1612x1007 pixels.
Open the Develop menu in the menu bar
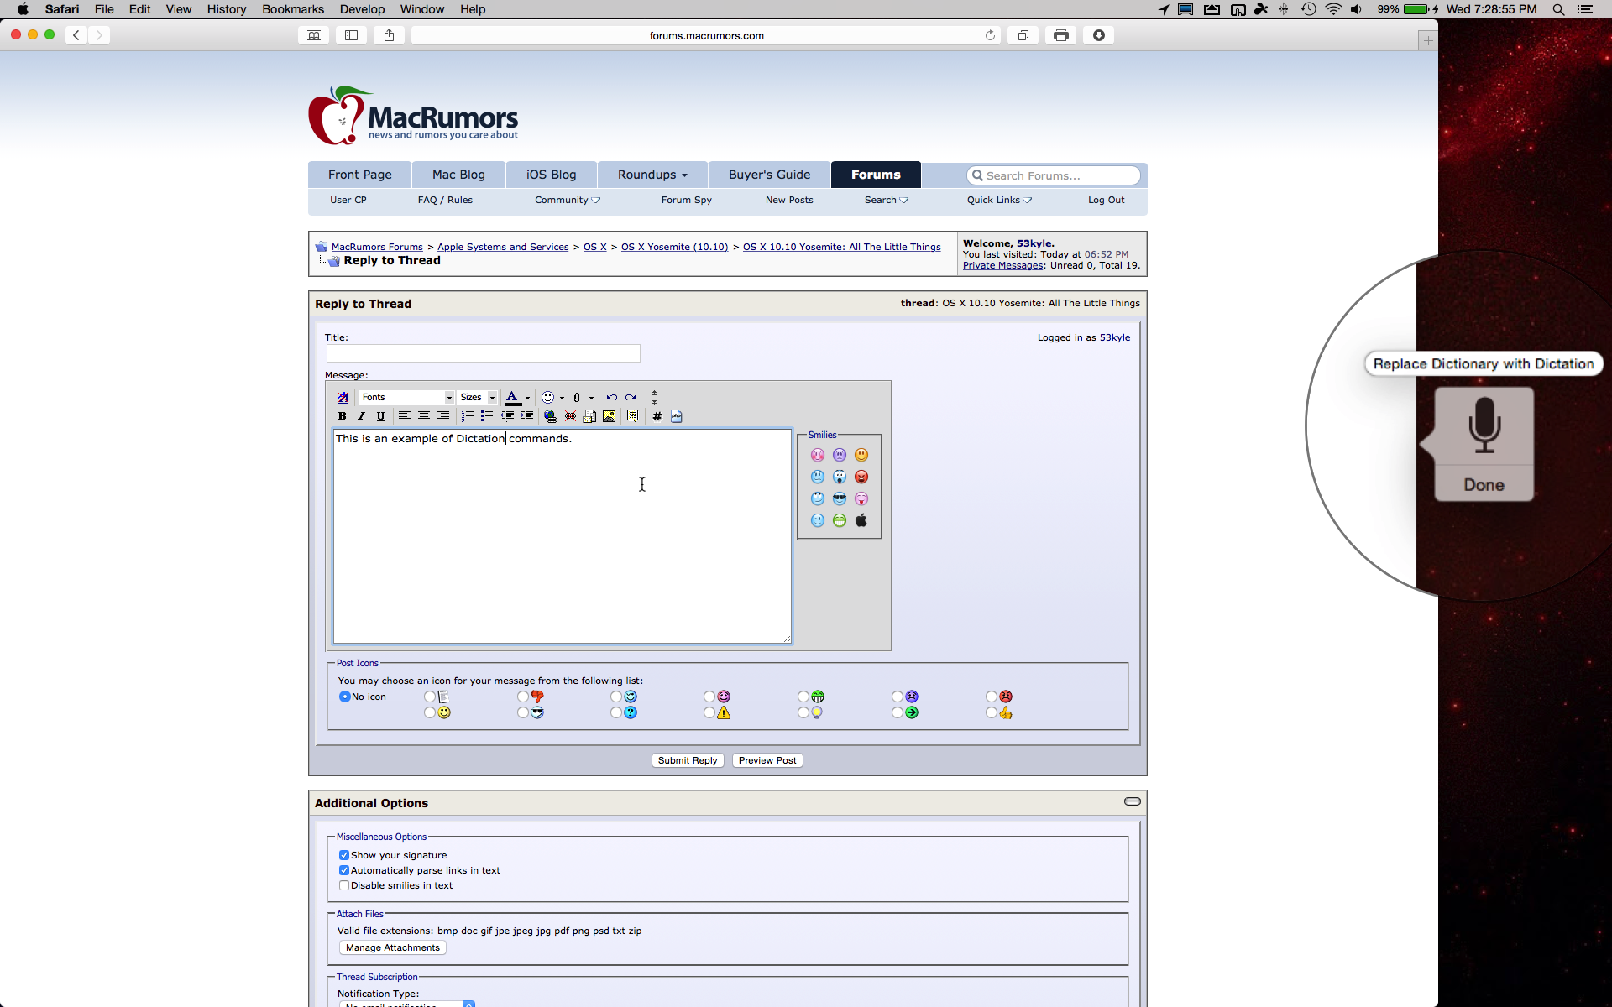coord(362,9)
